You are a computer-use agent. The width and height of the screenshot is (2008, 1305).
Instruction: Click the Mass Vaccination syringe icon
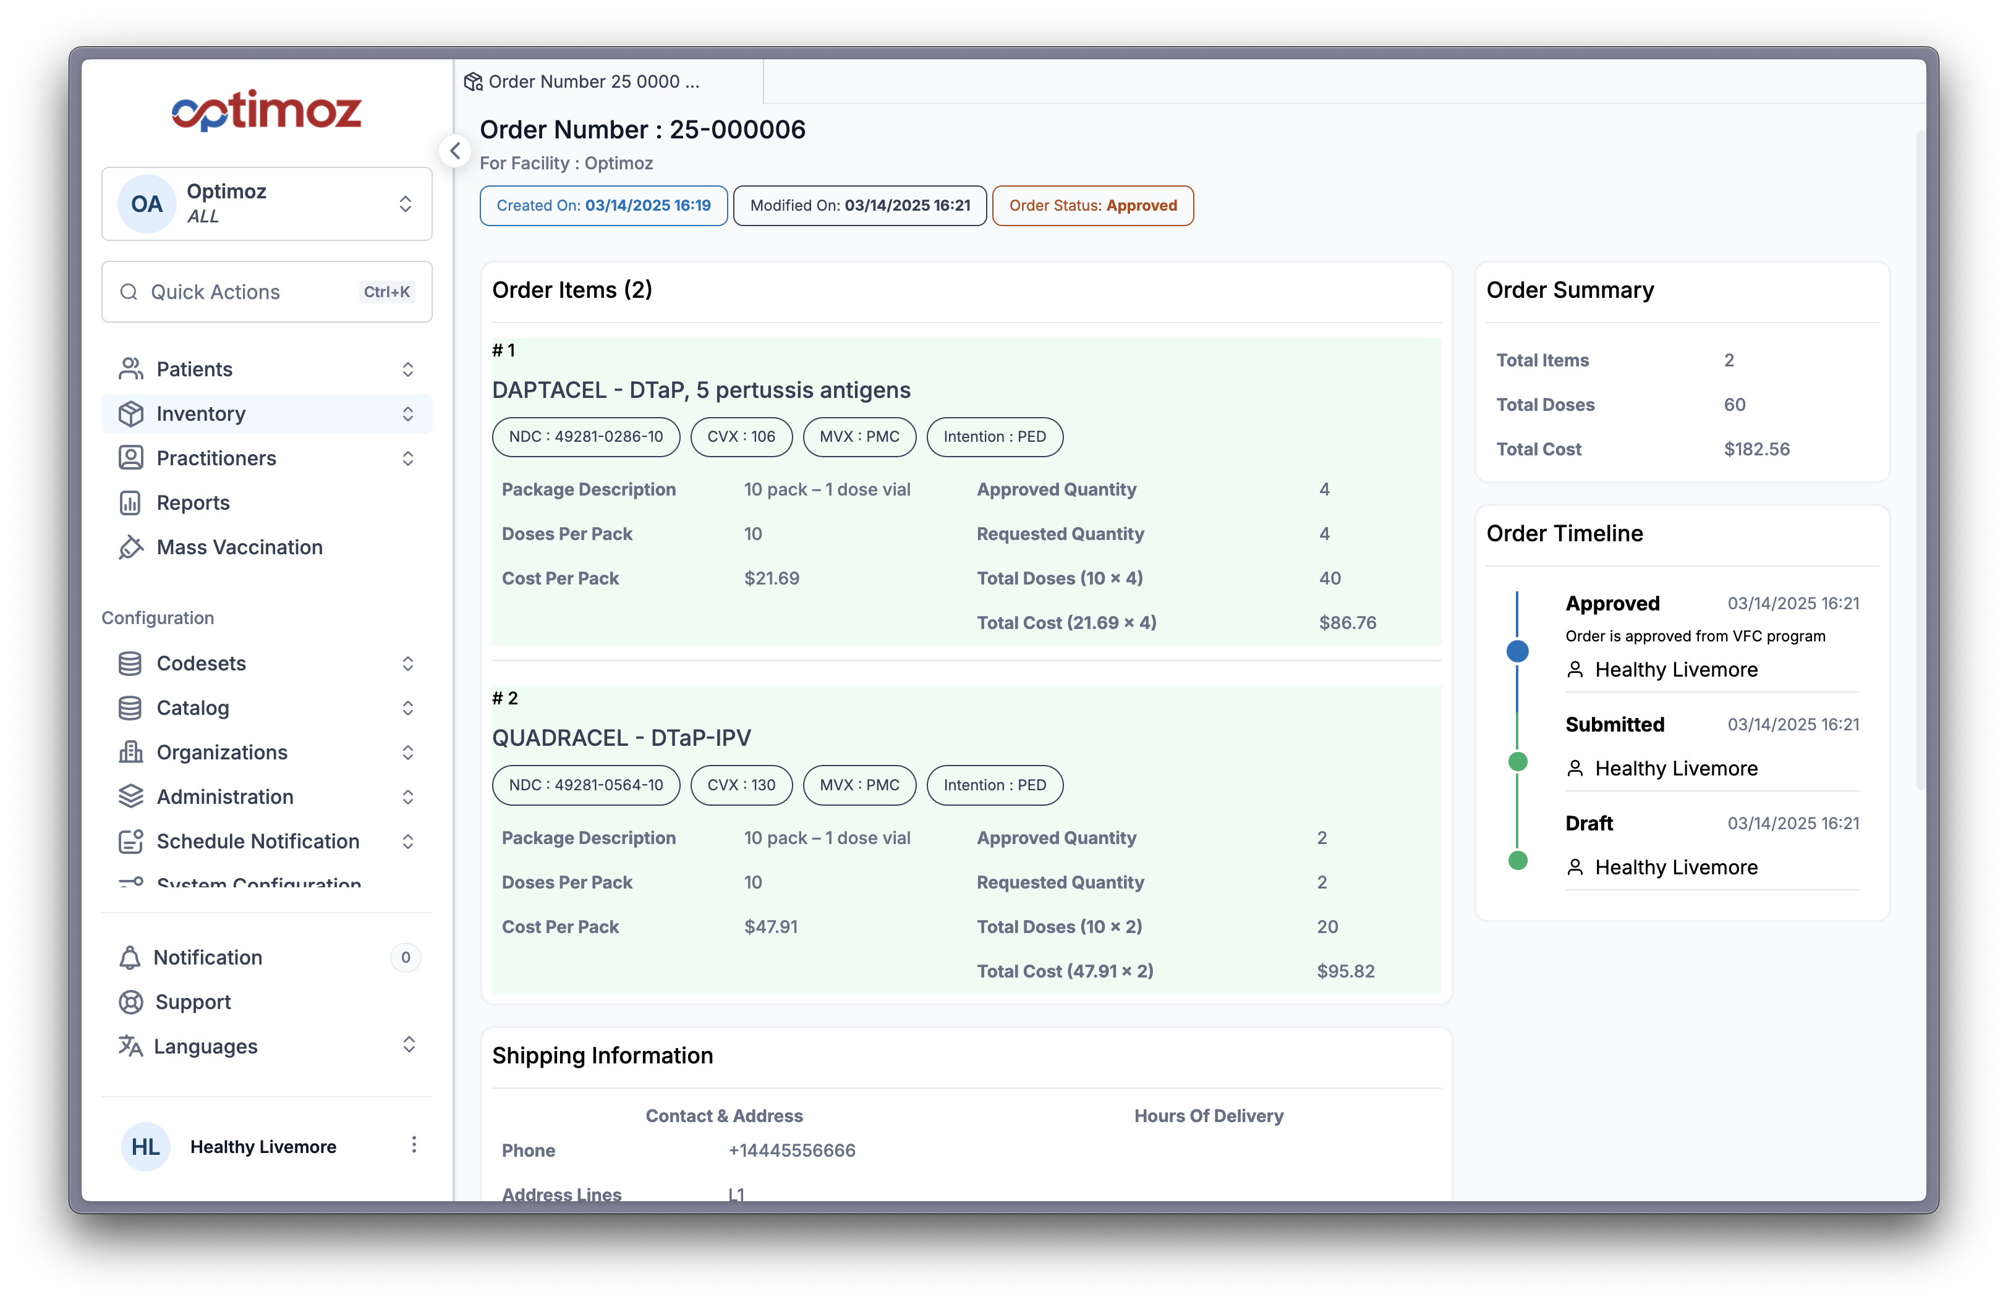tap(131, 547)
